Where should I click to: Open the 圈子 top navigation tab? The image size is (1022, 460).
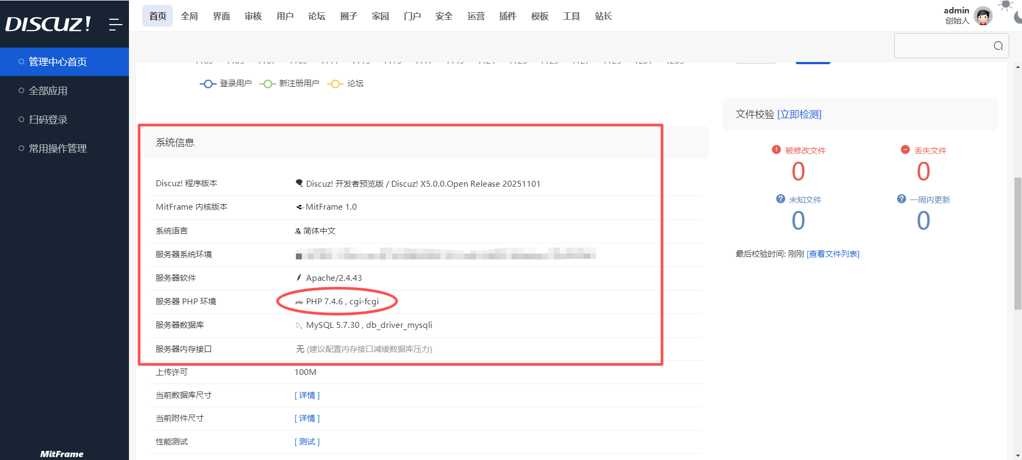point(349,16)
